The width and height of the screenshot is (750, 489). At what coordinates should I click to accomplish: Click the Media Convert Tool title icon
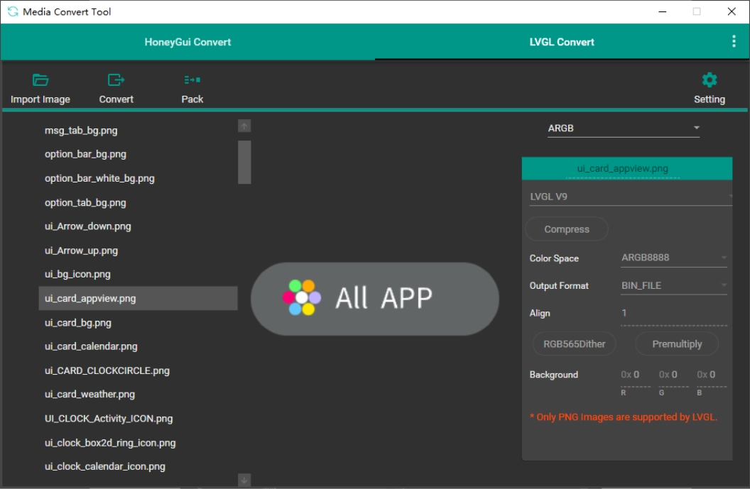point(13,11)
